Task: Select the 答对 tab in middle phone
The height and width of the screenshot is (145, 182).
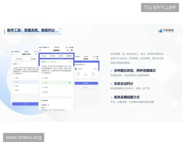Action: tap(61, 56)
